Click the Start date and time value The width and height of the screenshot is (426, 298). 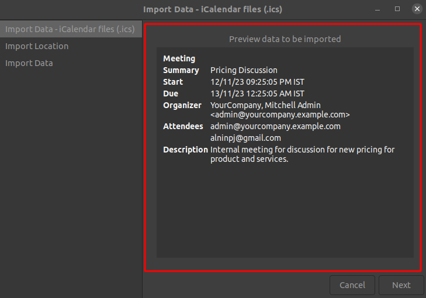point(257,82)
